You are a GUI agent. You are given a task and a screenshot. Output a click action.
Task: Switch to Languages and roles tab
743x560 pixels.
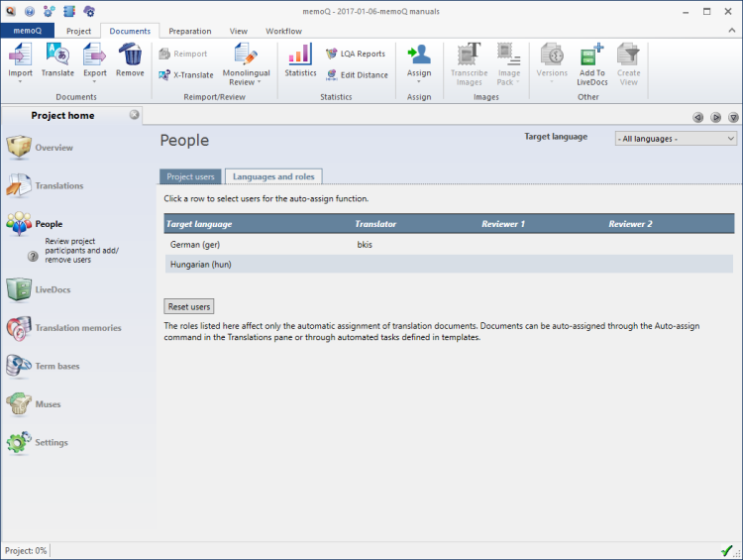273,176
